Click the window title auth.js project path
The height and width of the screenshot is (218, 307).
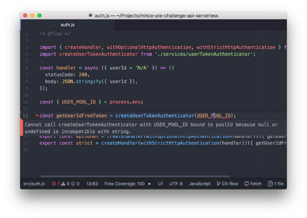(156, 15)
